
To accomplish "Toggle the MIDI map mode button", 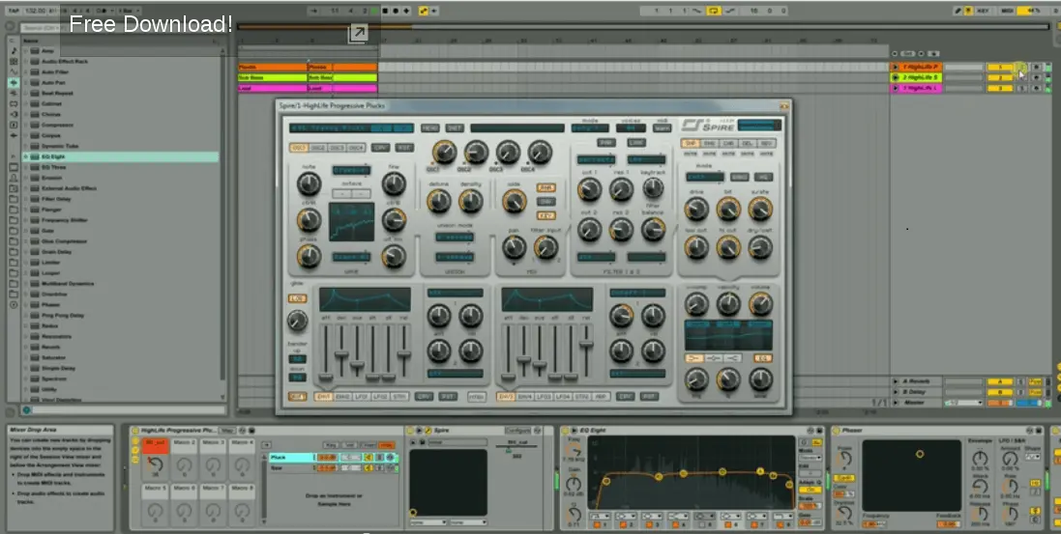I will [x=1007, y=11].
